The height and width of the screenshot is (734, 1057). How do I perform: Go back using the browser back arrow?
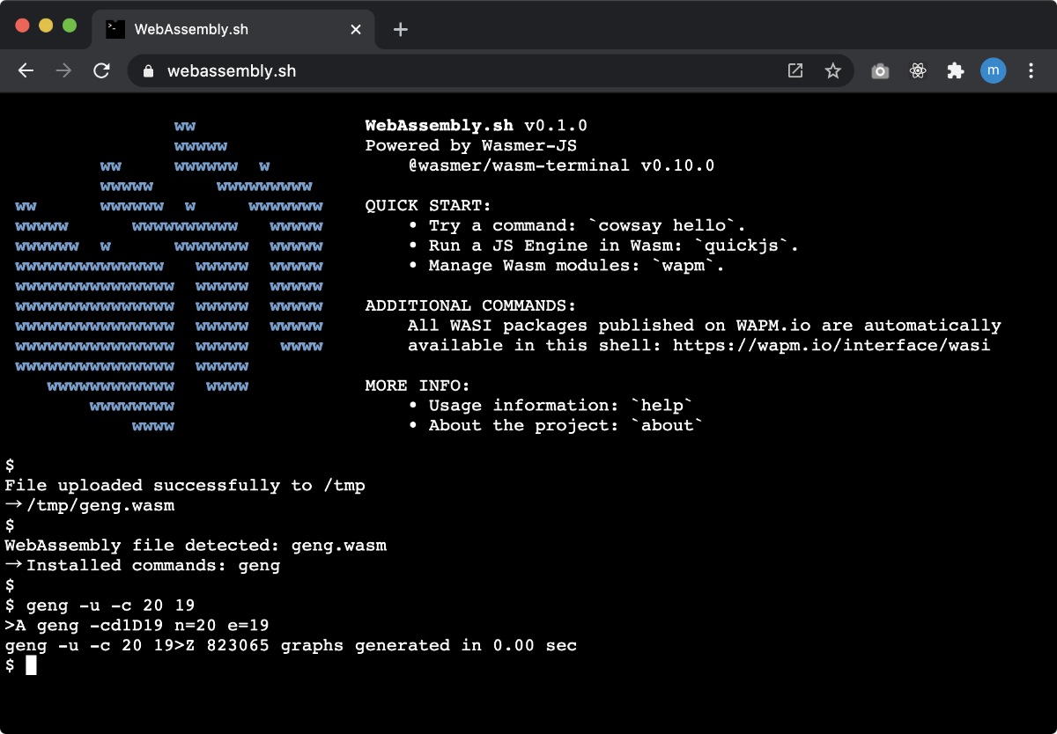click(x=26, y=71)
